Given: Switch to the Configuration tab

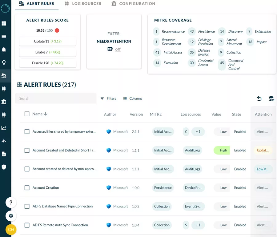Looking at the screenshot, I should pos(134,4).
